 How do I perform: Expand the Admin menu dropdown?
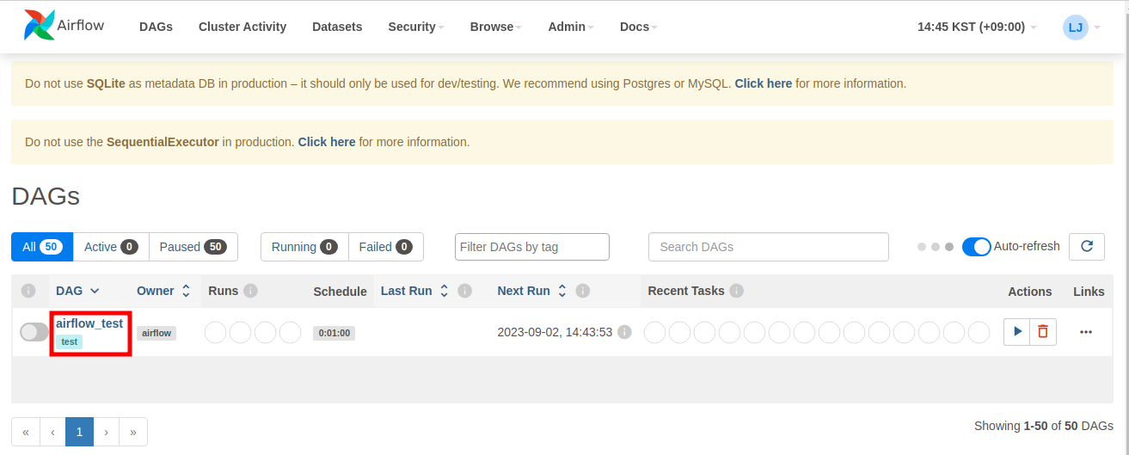tap(571, 27)
